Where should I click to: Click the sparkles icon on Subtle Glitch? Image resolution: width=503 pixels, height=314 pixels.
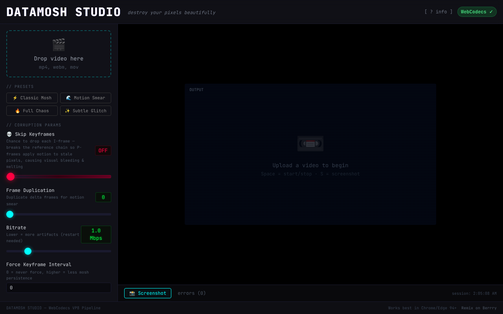(67, 111)
